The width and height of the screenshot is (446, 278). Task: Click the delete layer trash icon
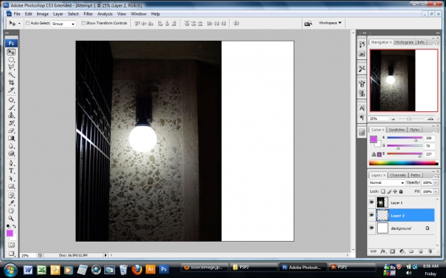point(430,251)
